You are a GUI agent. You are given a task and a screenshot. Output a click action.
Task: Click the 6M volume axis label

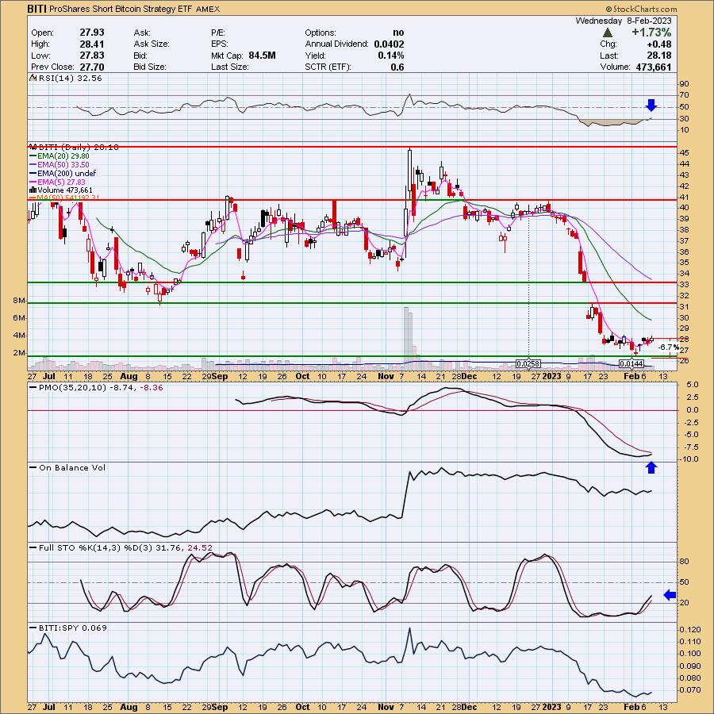tap(20, 318)
